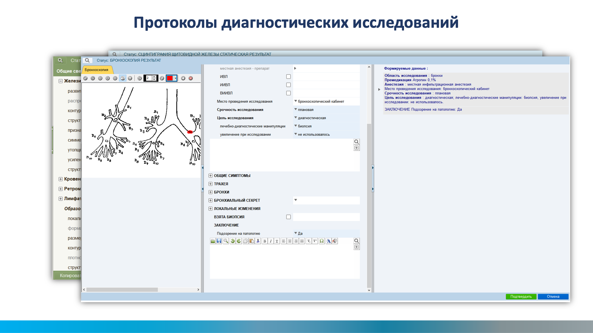Select the circle drawing tool
The height and width of the screenshot is (333, 593).
(108, 78)
